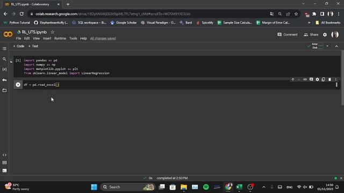This screenshot has height=193, width=344.
Task: Open find and replace in sidebar
Action: click(x=4, y=59)
